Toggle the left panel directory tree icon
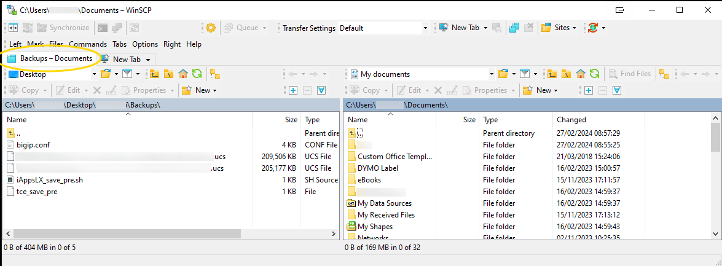Screen dimensions: 722x266 coord(214,74)
